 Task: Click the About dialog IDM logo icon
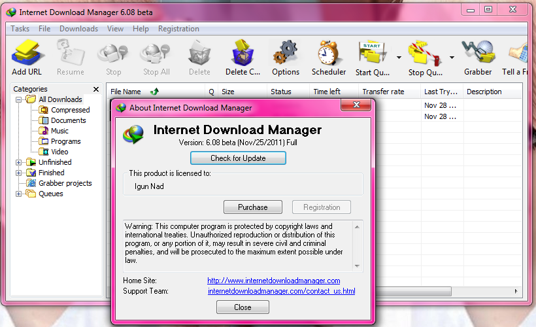click(x=134, y=135)
